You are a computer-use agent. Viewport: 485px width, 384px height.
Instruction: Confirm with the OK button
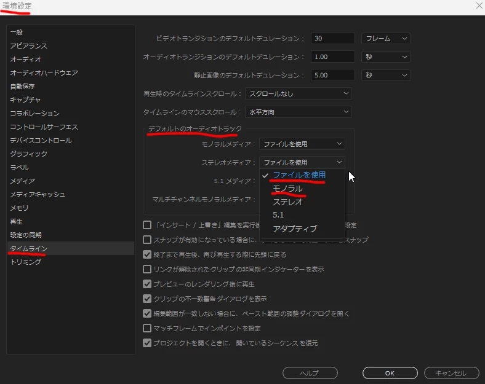click(x=390, y=373)
